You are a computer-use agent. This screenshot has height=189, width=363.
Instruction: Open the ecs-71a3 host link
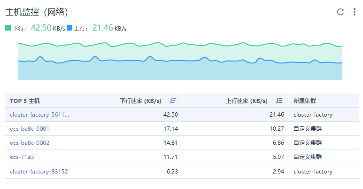click(23, 157)
